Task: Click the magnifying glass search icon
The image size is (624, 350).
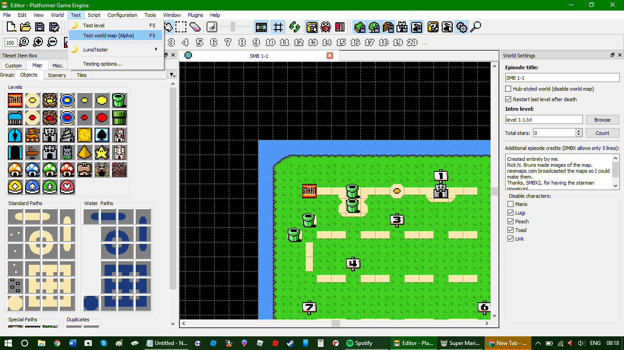Action: [x=476, y=27]
